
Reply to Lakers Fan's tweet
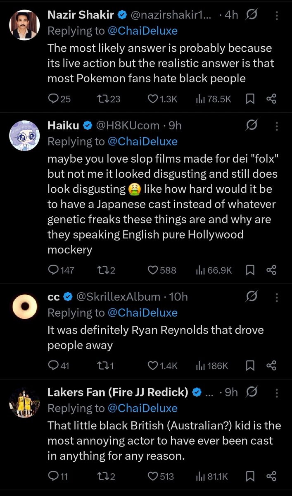58,477
